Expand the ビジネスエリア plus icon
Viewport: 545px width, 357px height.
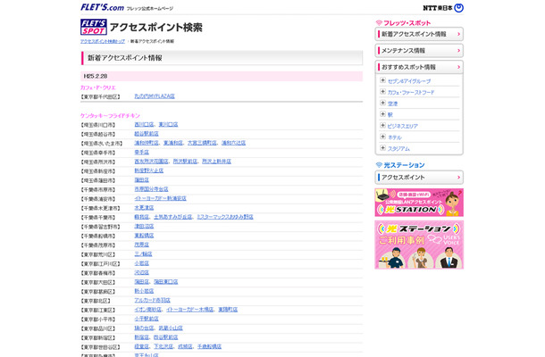[x=382, y=126]
